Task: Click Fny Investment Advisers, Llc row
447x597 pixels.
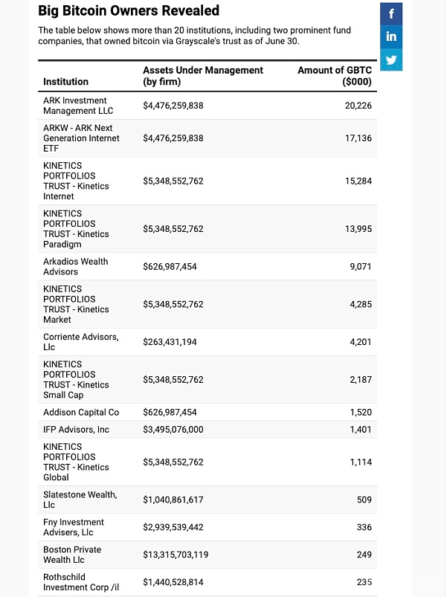Action: 208,527
